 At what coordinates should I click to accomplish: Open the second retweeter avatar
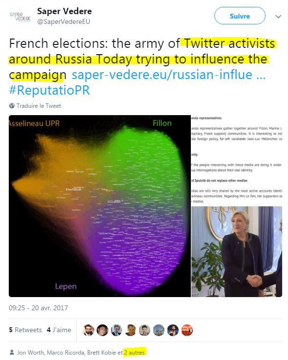[x=103, y=330]
